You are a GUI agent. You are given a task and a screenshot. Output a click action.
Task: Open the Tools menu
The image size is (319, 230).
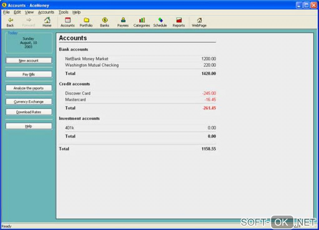click(63, 12)
